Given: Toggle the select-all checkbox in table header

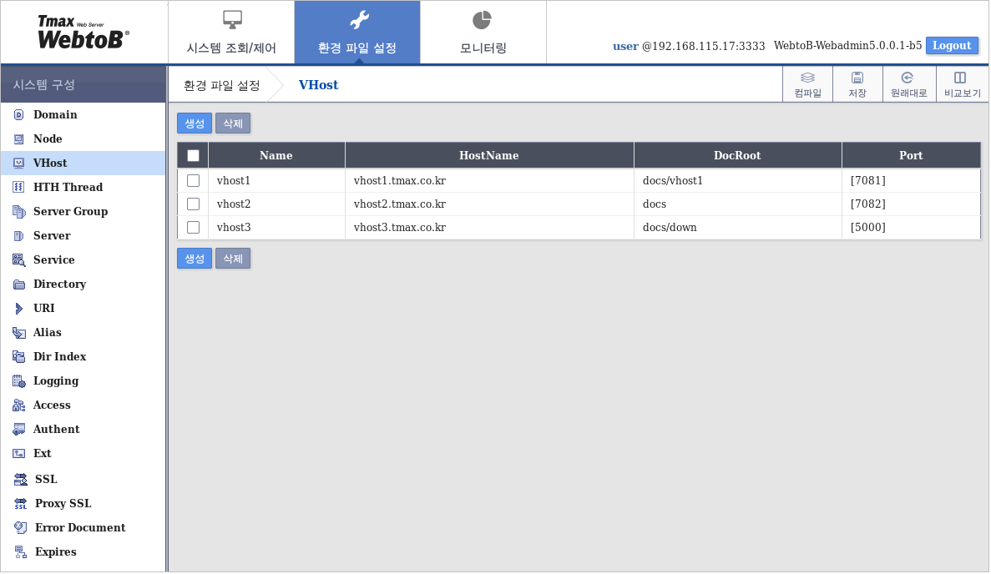Looking at the screenshot, I should (193, 154).
